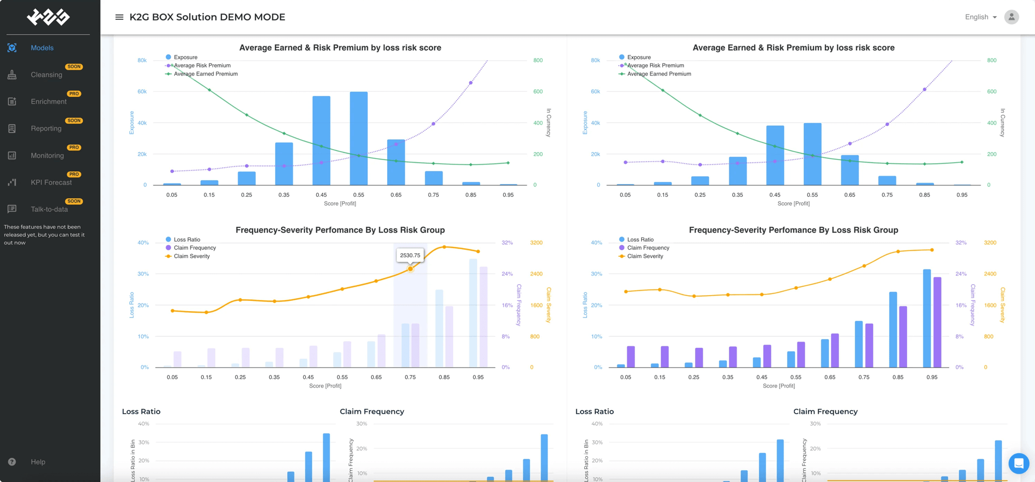Toggle Average Earned Premium legend in left chart

202,74
